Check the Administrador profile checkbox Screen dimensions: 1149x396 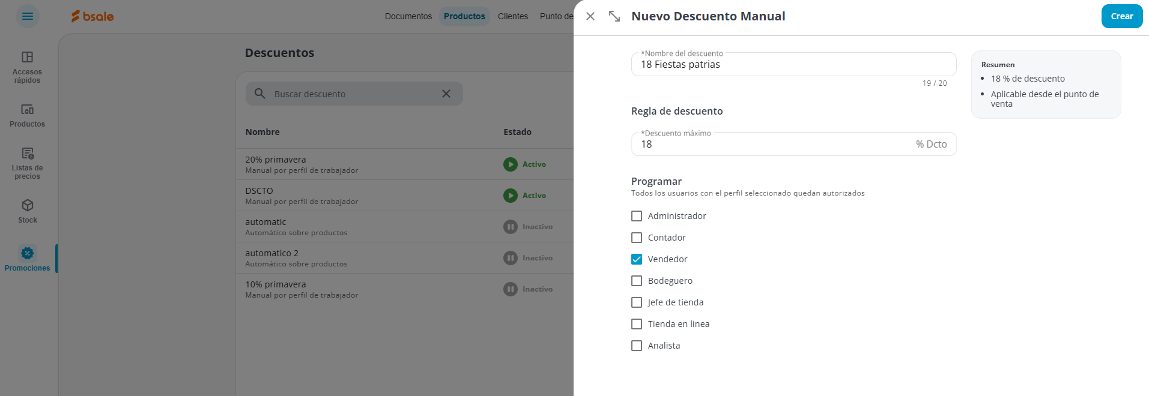pos(637,216)
